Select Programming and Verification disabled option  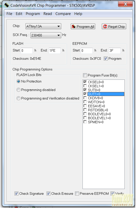click(18, 98)
